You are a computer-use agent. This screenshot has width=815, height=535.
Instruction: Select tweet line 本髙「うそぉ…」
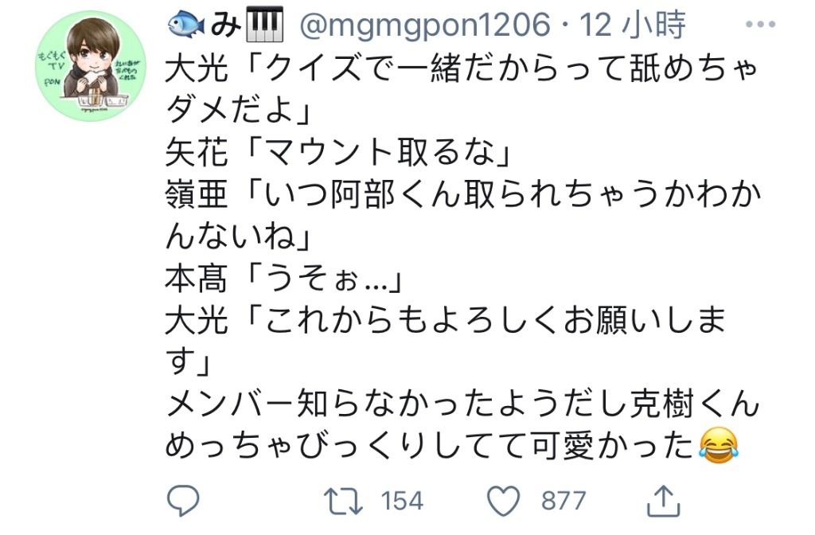point(284,278)
